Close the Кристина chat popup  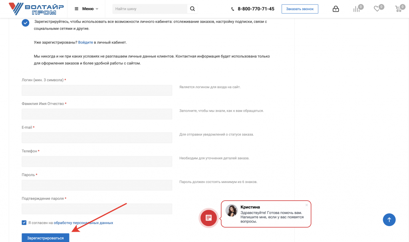coord(307,205)
